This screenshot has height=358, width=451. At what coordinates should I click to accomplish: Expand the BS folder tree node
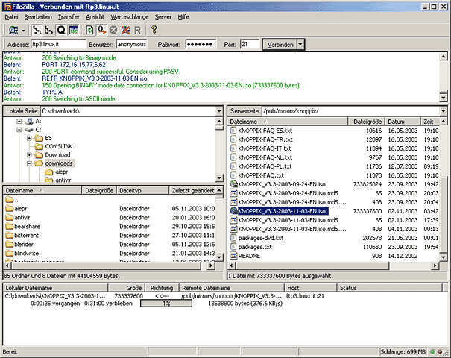[x=29, y=138]
